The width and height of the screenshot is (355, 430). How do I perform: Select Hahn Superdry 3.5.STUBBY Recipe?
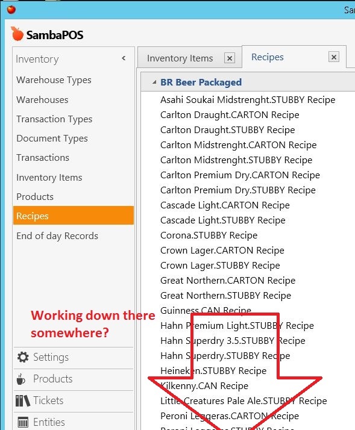click(x=233, y=341)
